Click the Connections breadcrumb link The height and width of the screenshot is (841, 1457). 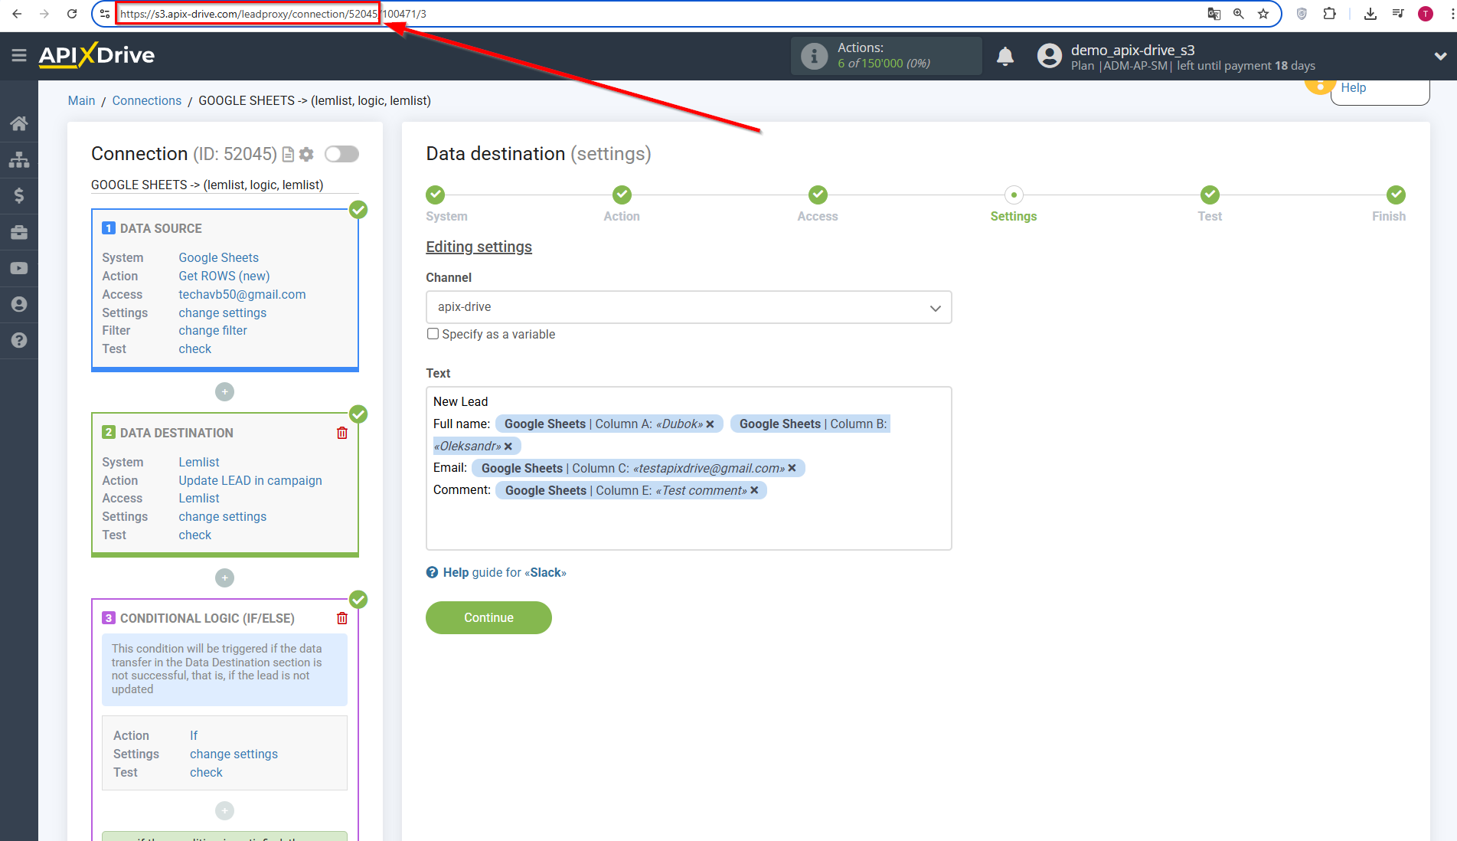click(147, 100)
